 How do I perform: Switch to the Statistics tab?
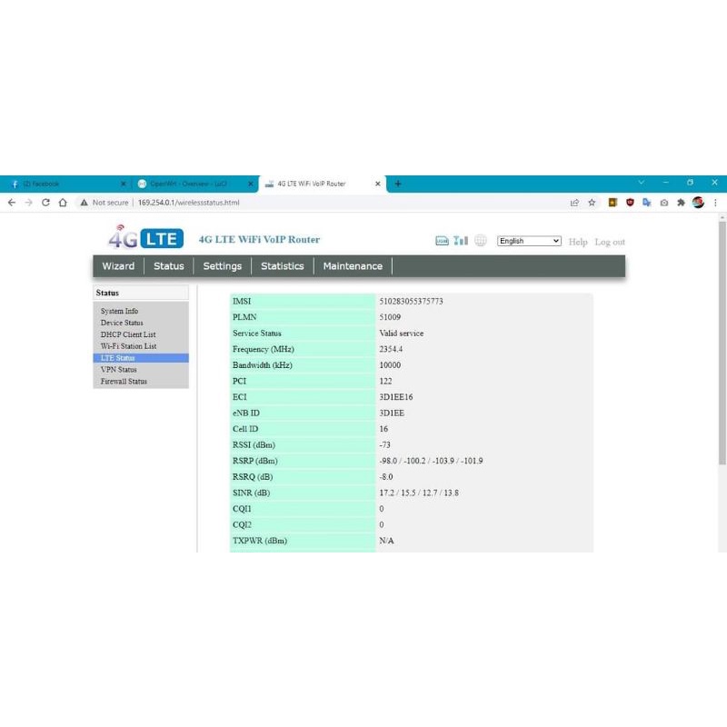pyautogui.click(x=282, y=265)
